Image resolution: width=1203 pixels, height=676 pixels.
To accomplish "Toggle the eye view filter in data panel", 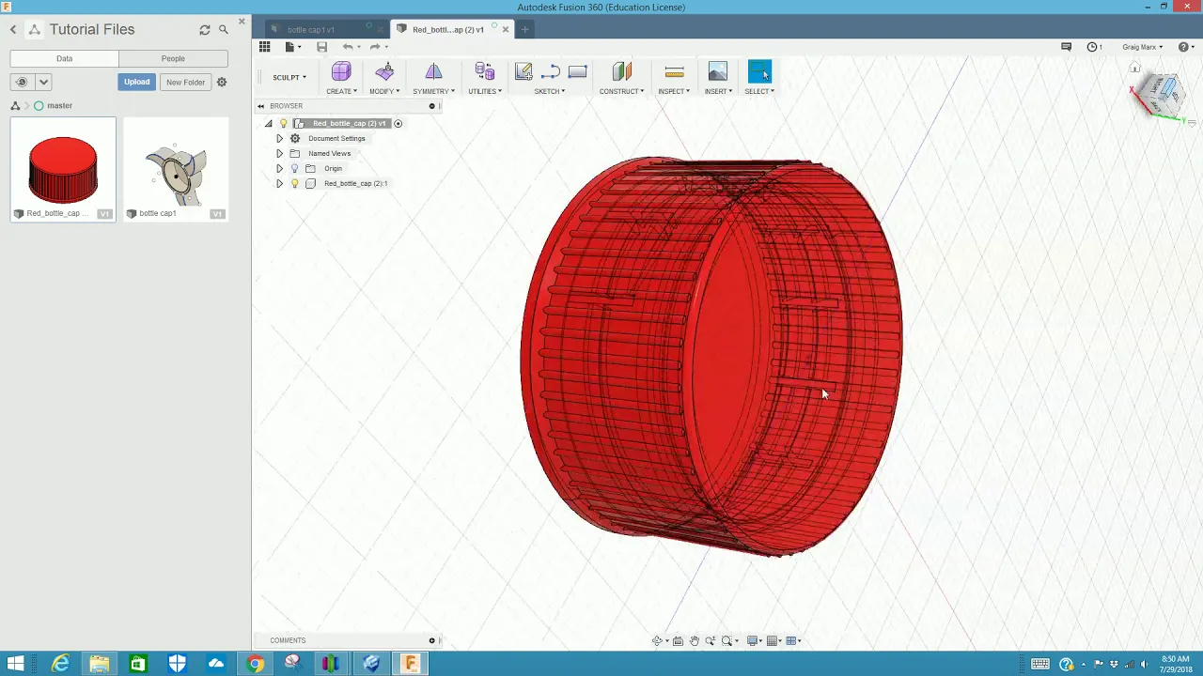I will (22, 83).
